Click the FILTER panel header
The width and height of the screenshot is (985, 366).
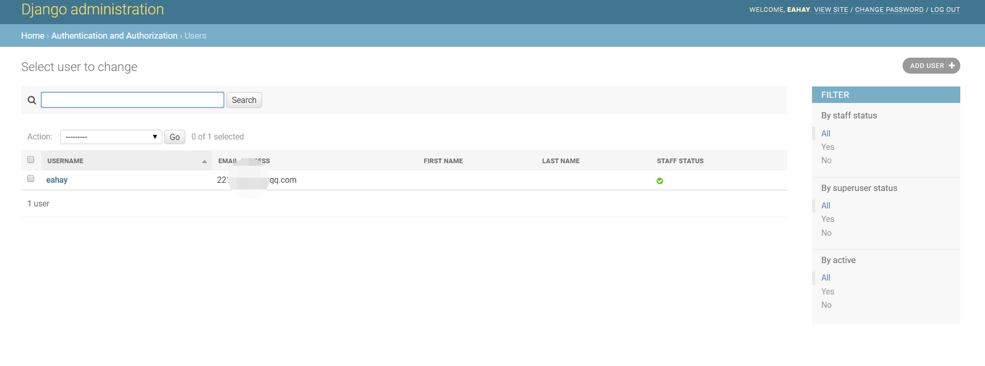tap(886, 95)
